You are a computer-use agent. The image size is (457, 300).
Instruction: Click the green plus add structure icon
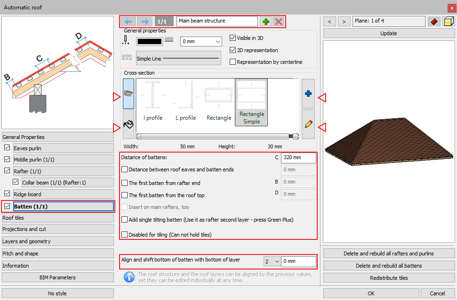[x=266, y=22]
